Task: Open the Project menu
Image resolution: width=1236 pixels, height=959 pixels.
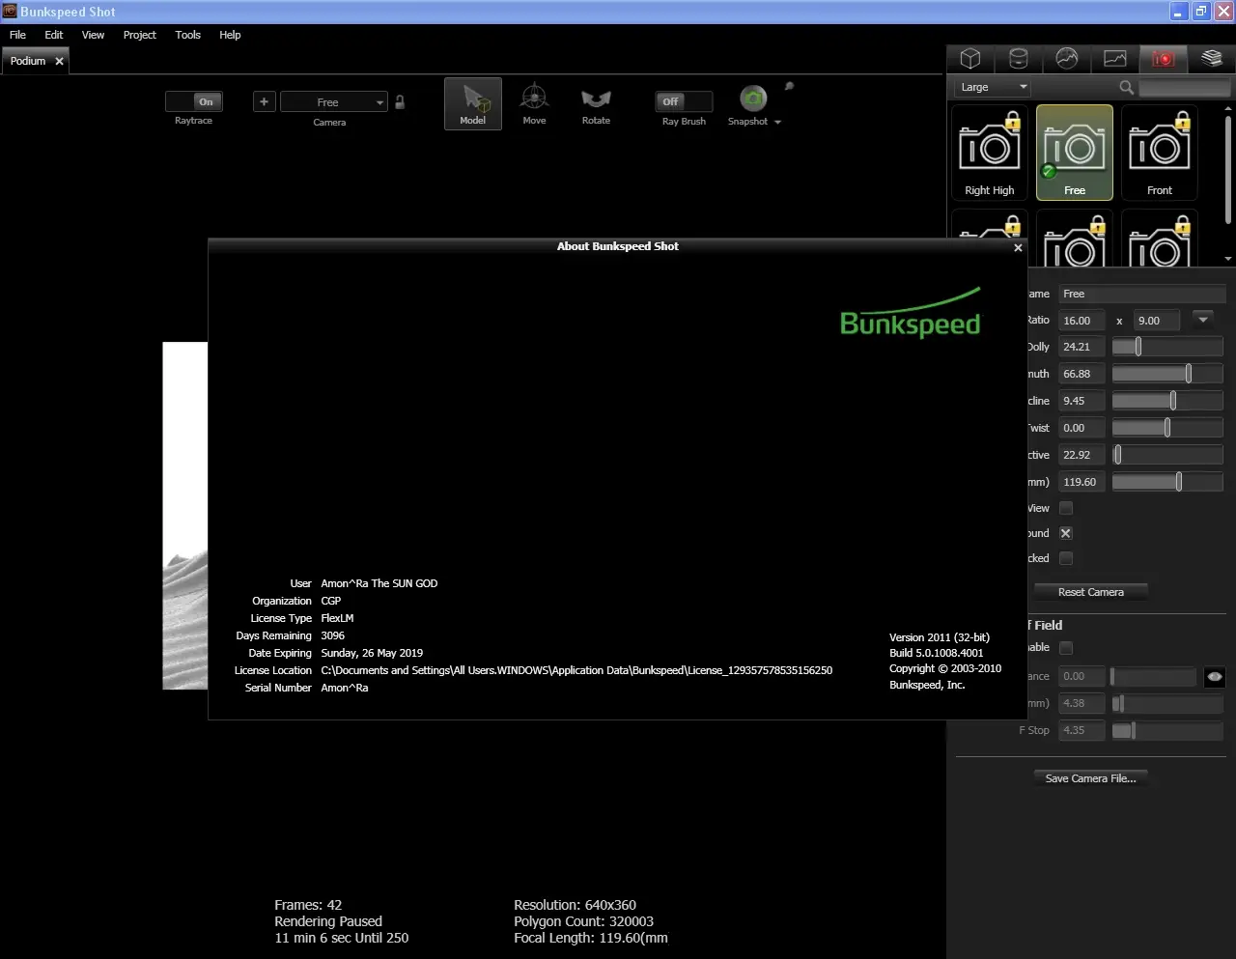Action: click(139, 35)
